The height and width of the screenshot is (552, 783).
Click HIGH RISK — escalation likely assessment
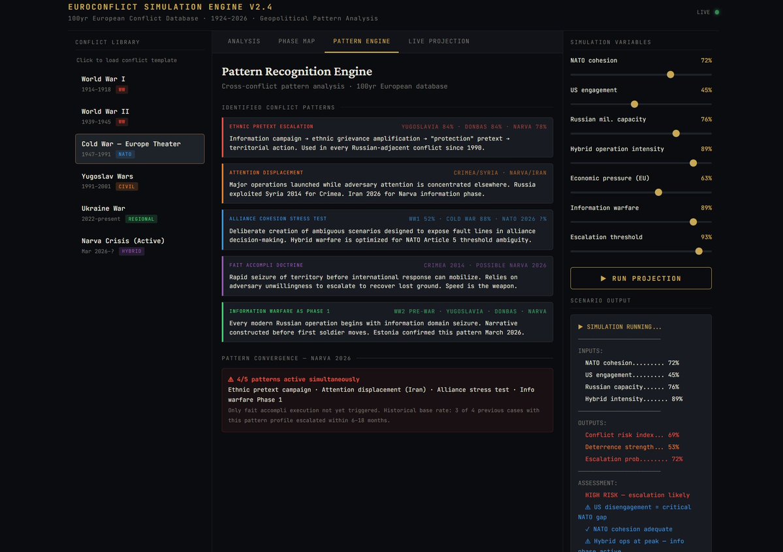click(x=637, y=495)
